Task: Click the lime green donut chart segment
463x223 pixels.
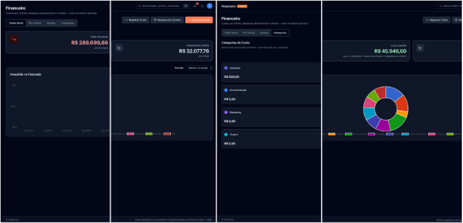Action: (x=374, y=96)
